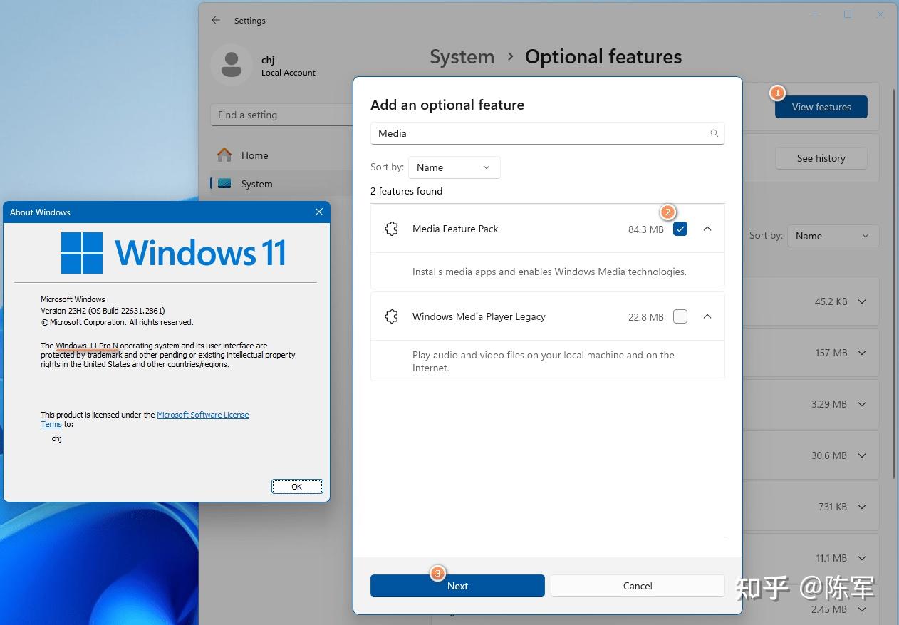Image resolution: width=899 pixels, height=625 pixels.
Task: Click the Media Feature Pack name
Action: [455, 229]
